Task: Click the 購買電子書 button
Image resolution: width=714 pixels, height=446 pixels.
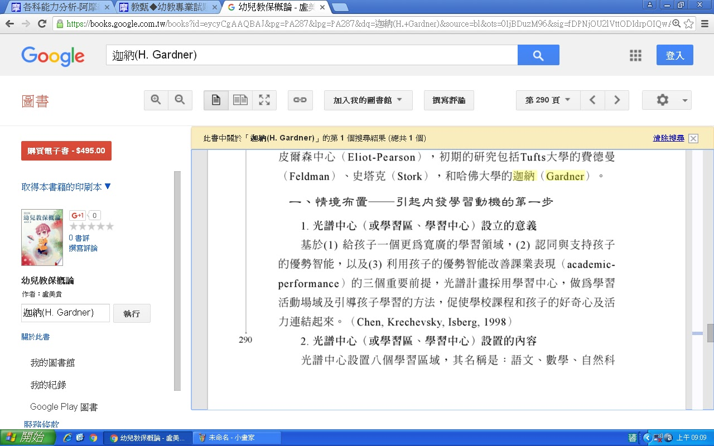Action: (66, 151)
